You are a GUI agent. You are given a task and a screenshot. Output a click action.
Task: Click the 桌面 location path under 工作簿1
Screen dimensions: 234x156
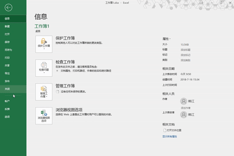[x=38, y=31]
